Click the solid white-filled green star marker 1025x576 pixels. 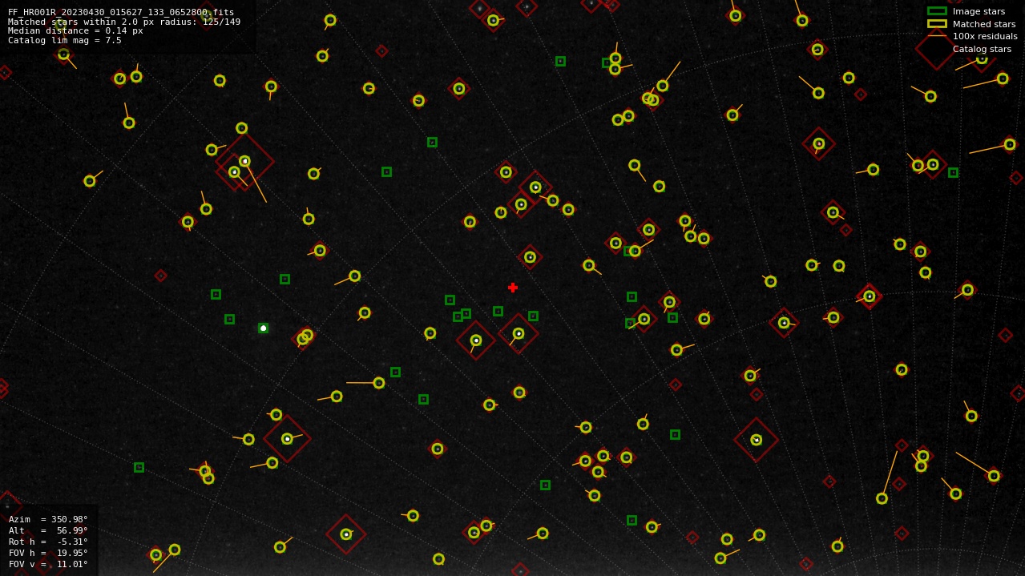pos(263,328)
